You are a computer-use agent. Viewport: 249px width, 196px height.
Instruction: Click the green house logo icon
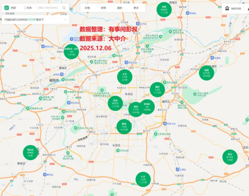tap(7, 8)
